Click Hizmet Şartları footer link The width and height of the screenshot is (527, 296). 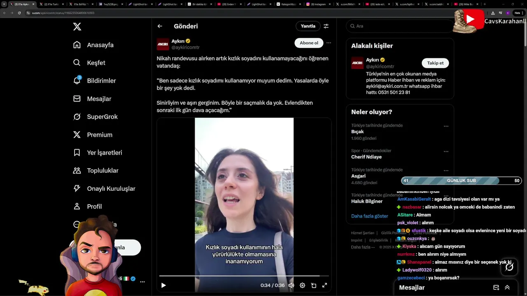pos(363,233)
